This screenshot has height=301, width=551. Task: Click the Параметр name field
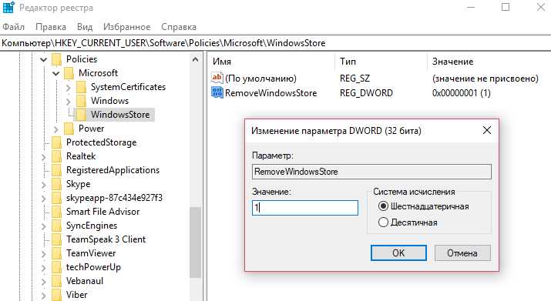tap(371, 172)
